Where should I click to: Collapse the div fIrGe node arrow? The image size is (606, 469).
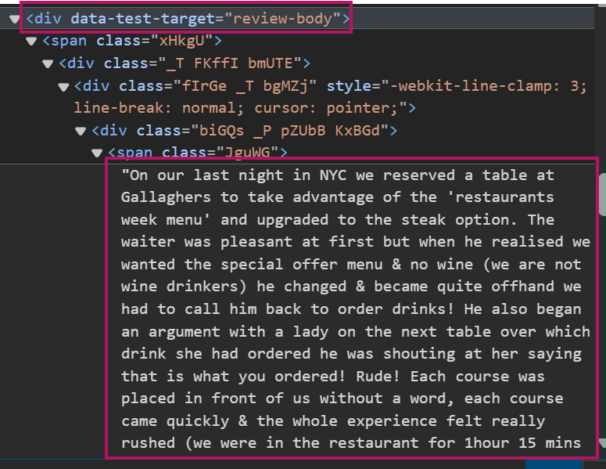pyautogui.click(x=64, y=86)
